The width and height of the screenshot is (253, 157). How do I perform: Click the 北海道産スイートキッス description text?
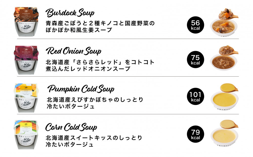tap(94, 141)
